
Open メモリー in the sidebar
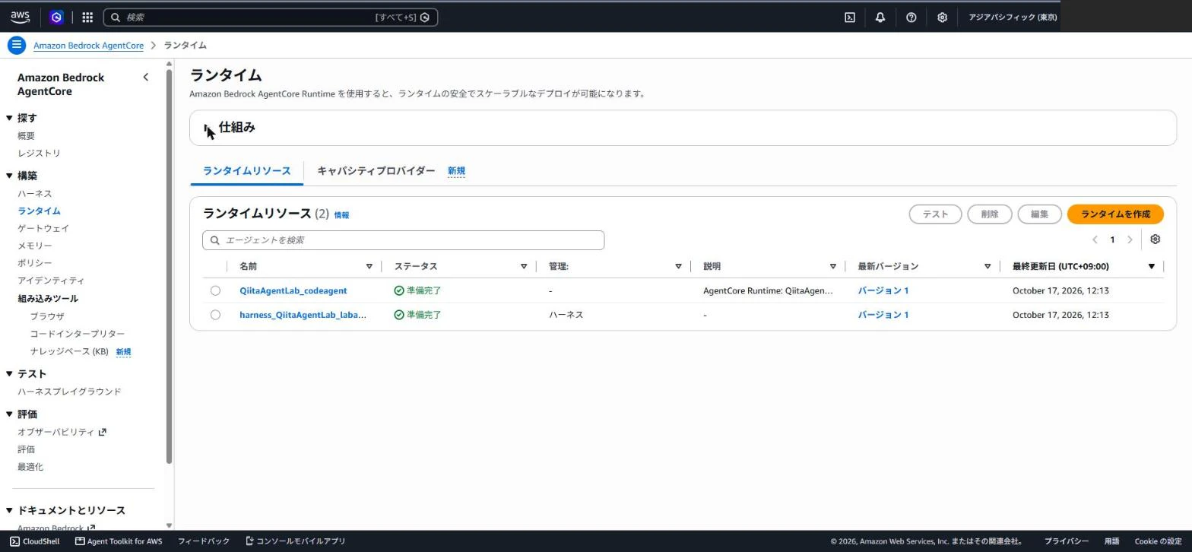(35, 246)
